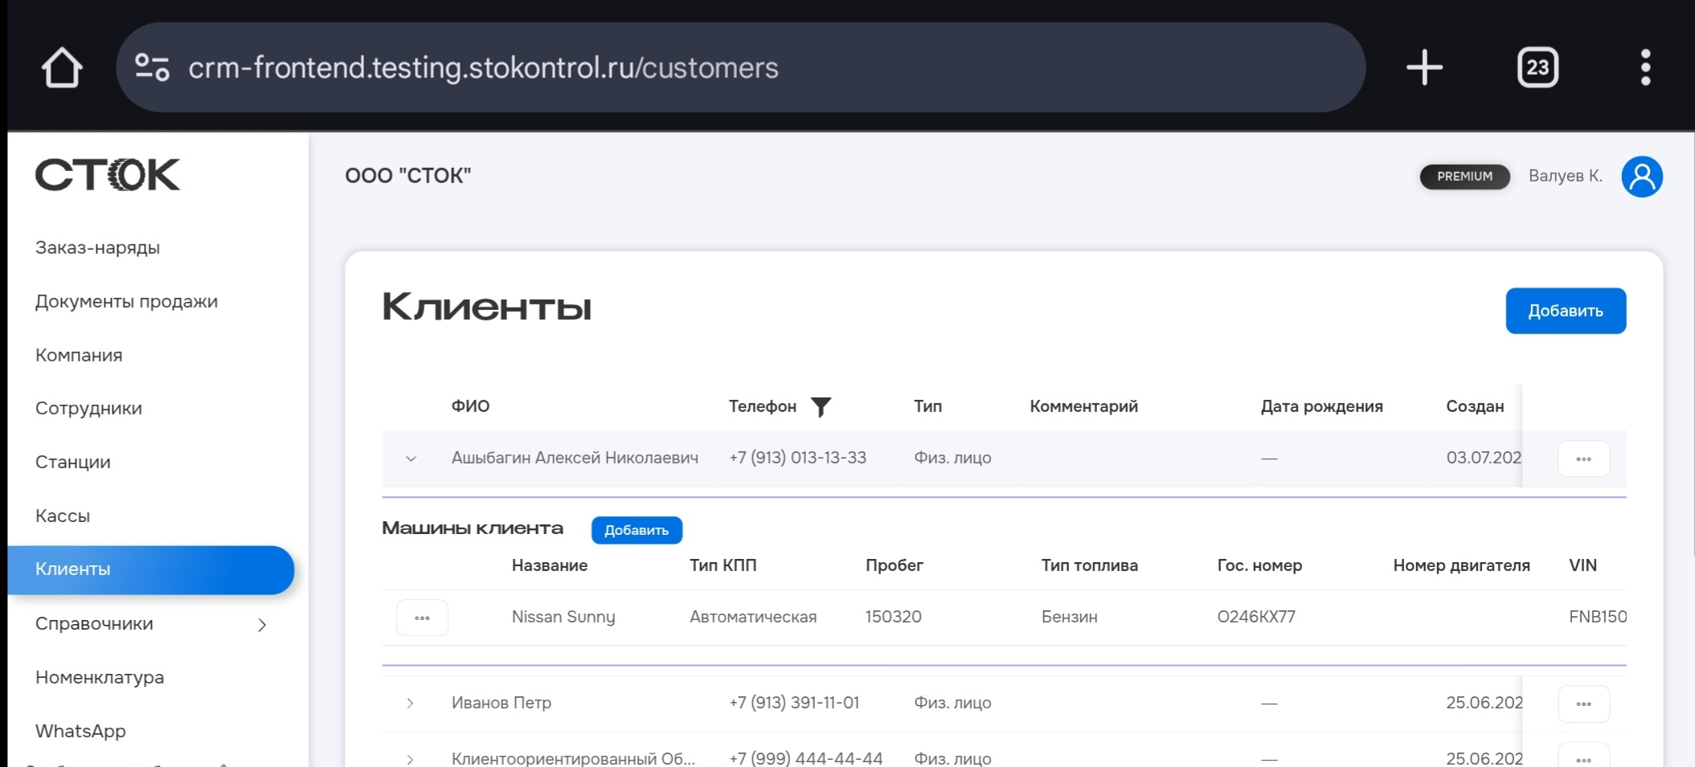Image resolution: width=1695 pixels, height=767 pixels.
Task: Expand the Справочники submenu
Action: click(261, 625)
